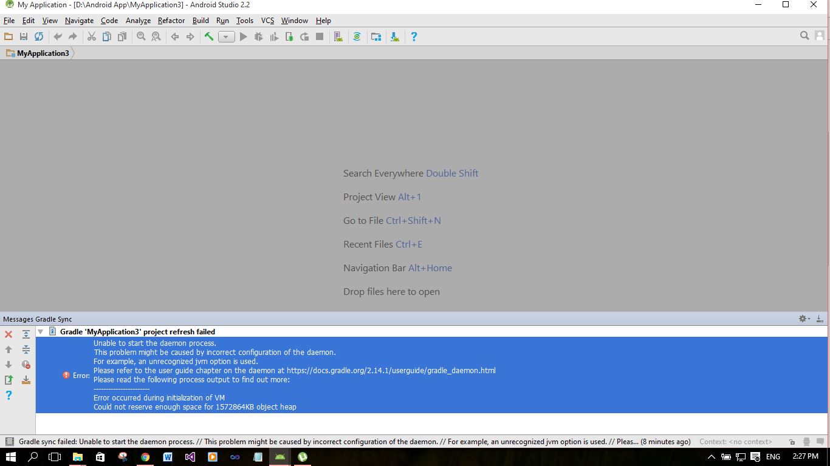Click the Save All toolbar icon

[24, 37]
